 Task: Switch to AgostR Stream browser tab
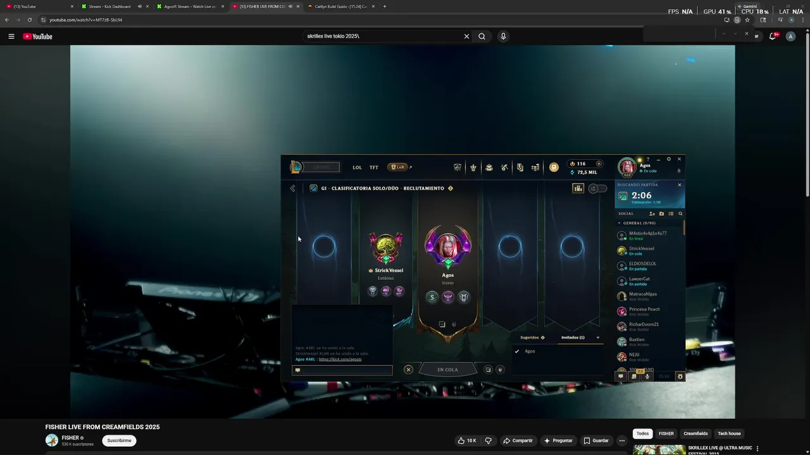pyautogui.click(x=190, y=6)
